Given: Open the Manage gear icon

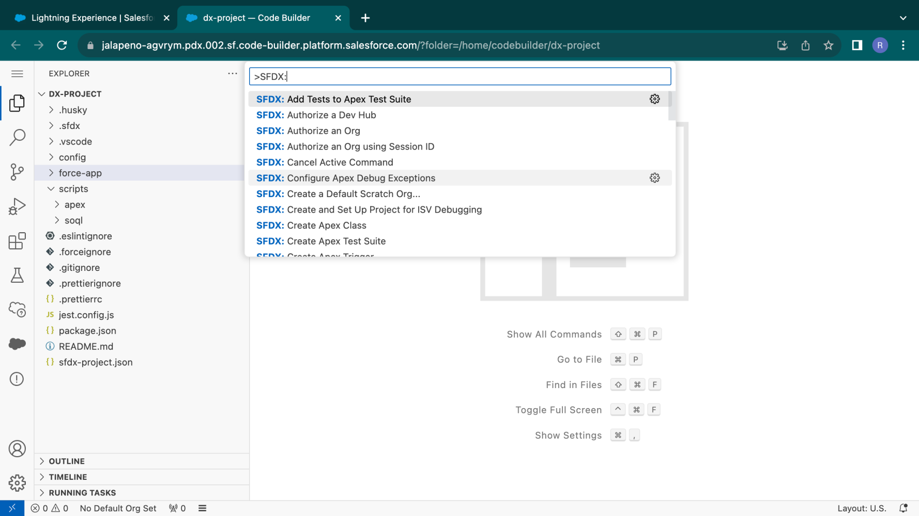Looking at the screenshot, I should (17, 483).
